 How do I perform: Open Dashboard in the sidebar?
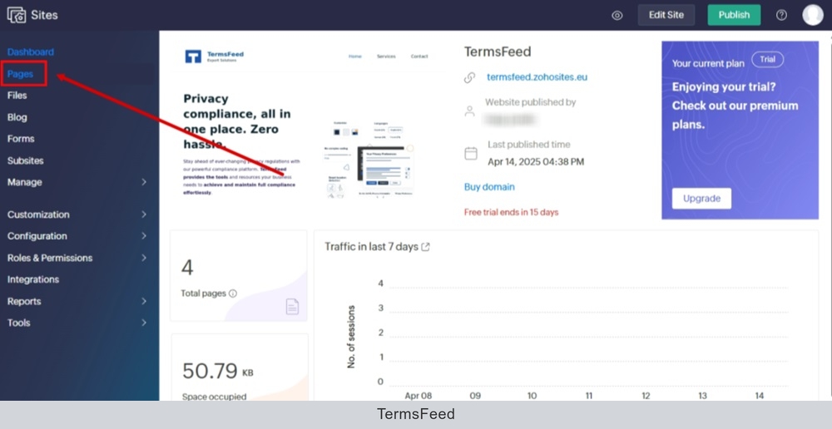coord(30,52)
